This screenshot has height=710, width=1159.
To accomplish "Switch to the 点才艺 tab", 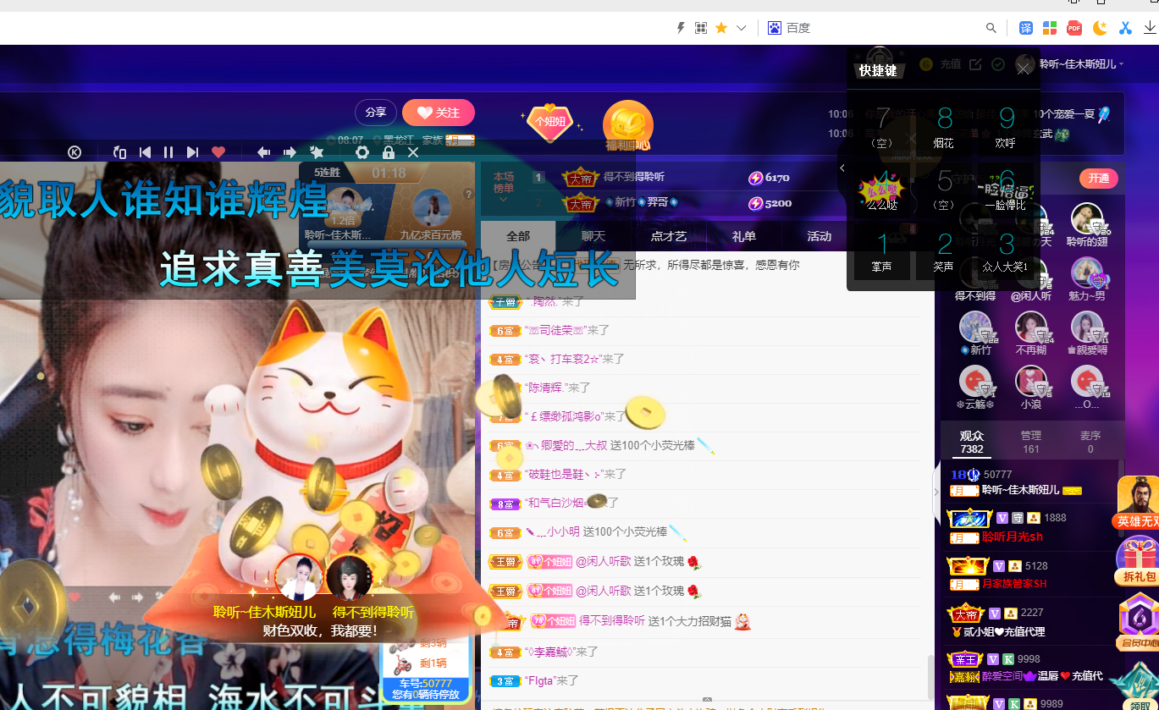I will pyautogui.click(x=669, y=236).
